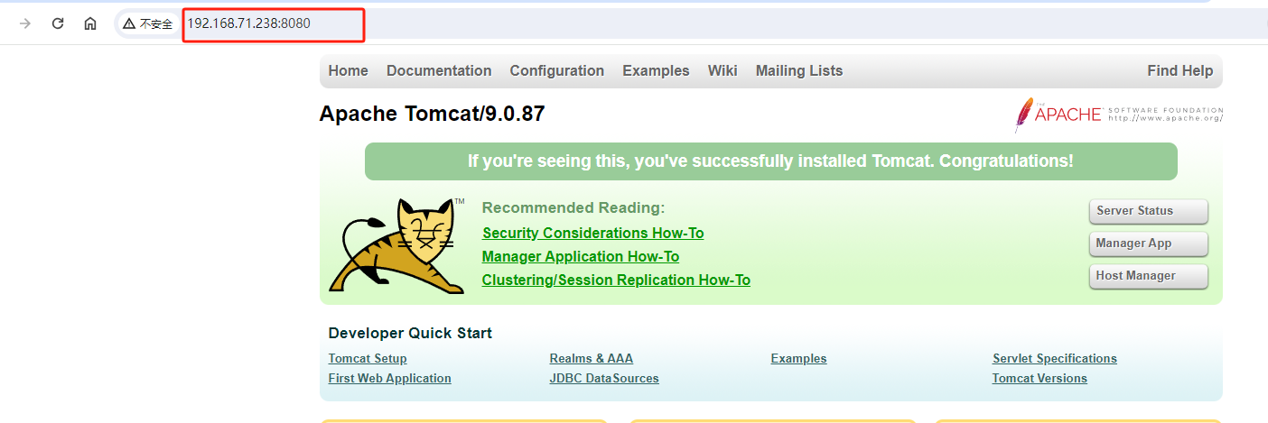Open the Examples nav bar item
The image size is (1268, 423).
(656, 71)
